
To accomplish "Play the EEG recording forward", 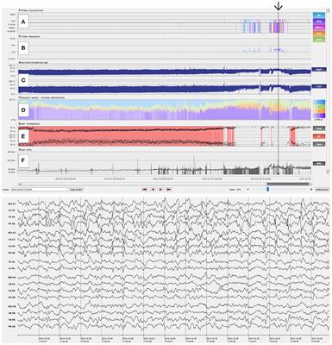I will (x=161, y=189).
